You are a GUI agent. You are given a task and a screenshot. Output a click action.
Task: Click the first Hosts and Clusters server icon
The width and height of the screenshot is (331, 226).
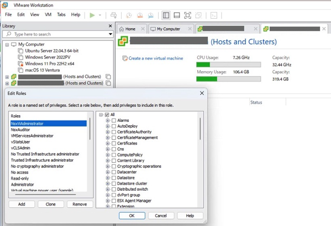click(x=14, y=77)
